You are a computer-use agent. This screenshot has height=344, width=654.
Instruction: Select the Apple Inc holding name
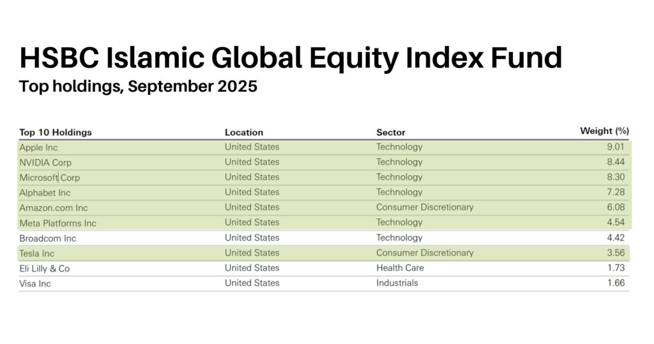coord(39,147)
